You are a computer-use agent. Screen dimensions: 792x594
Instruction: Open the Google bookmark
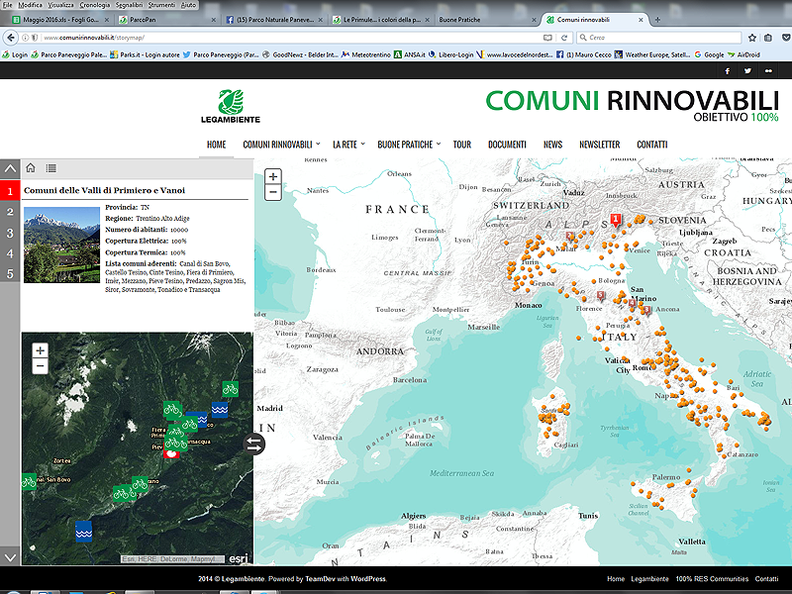(x=709, y=54)
